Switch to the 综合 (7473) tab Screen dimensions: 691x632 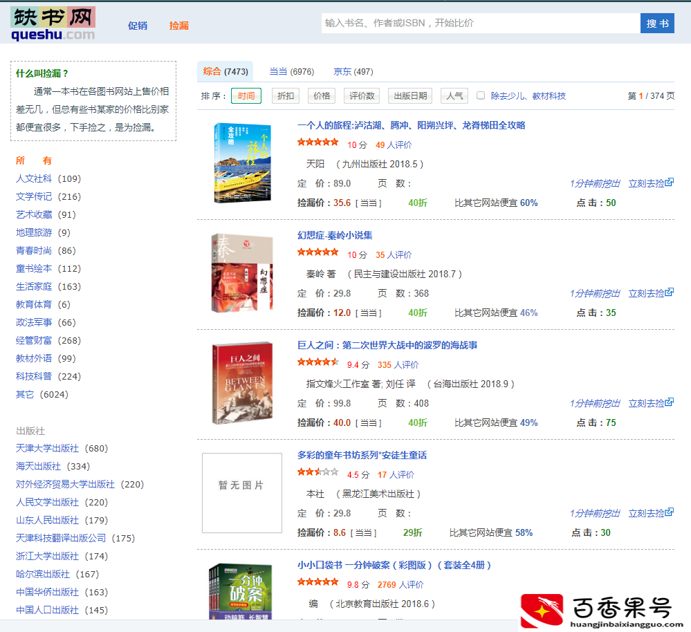[225, 71]
